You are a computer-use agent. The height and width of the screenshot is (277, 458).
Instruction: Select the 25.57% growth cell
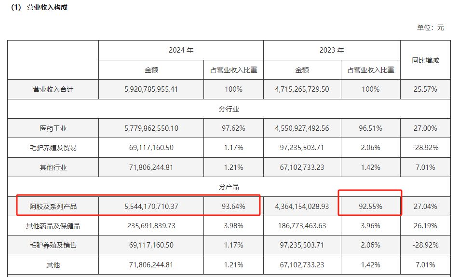coord(425,89)
